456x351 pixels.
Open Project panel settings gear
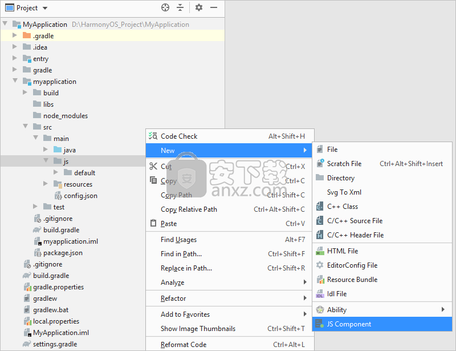coord(199,7)
